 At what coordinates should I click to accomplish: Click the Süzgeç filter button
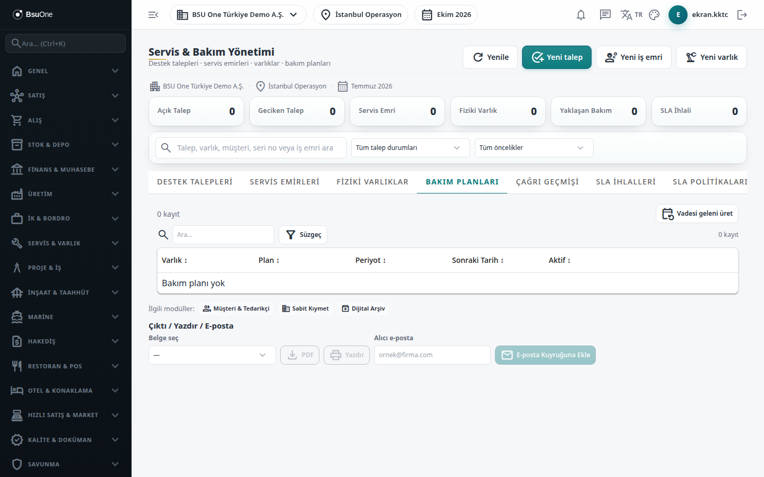pyautogui.click(x=303, y=235)
